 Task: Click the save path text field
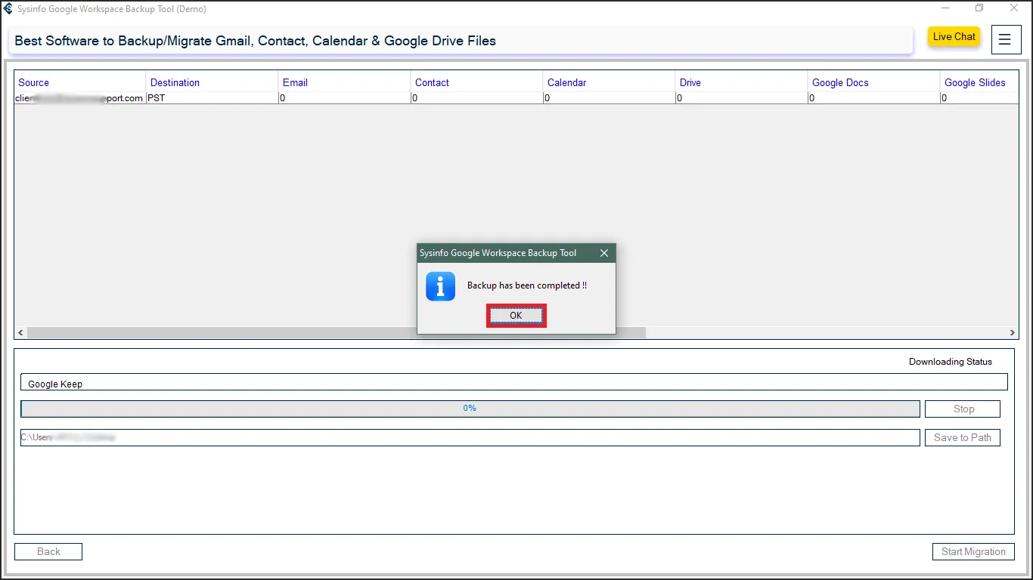(x=470, y=437)
